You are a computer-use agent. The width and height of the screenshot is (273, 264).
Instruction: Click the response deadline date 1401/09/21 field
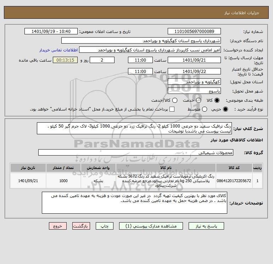point(194,60)
